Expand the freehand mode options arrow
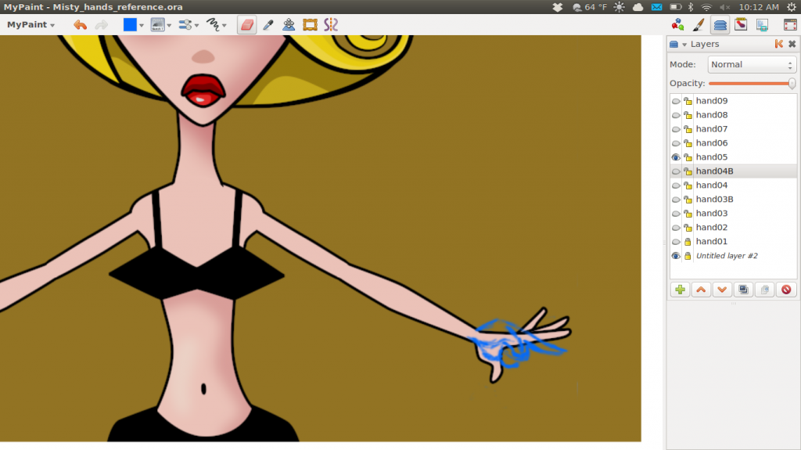Viewport: 801px width, 450px height. (x=224, y=25)
